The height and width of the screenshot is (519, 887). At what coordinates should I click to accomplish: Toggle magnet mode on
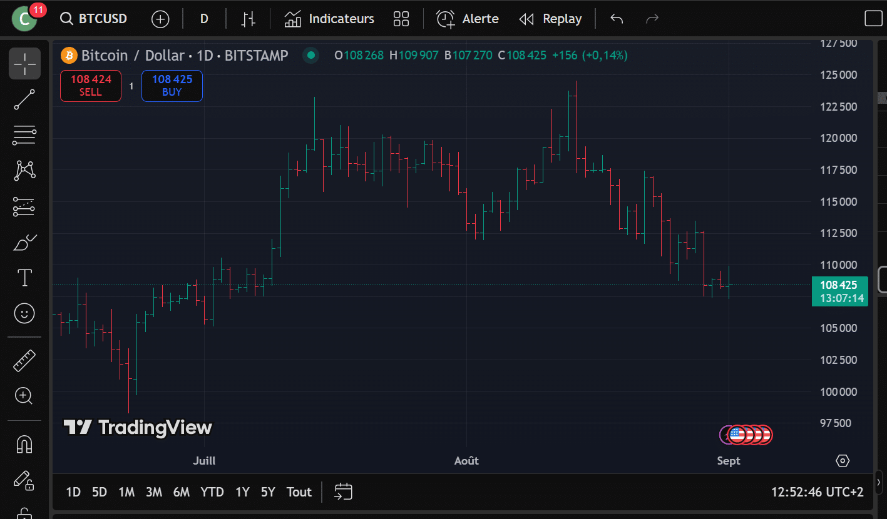(x=24, y=445)
